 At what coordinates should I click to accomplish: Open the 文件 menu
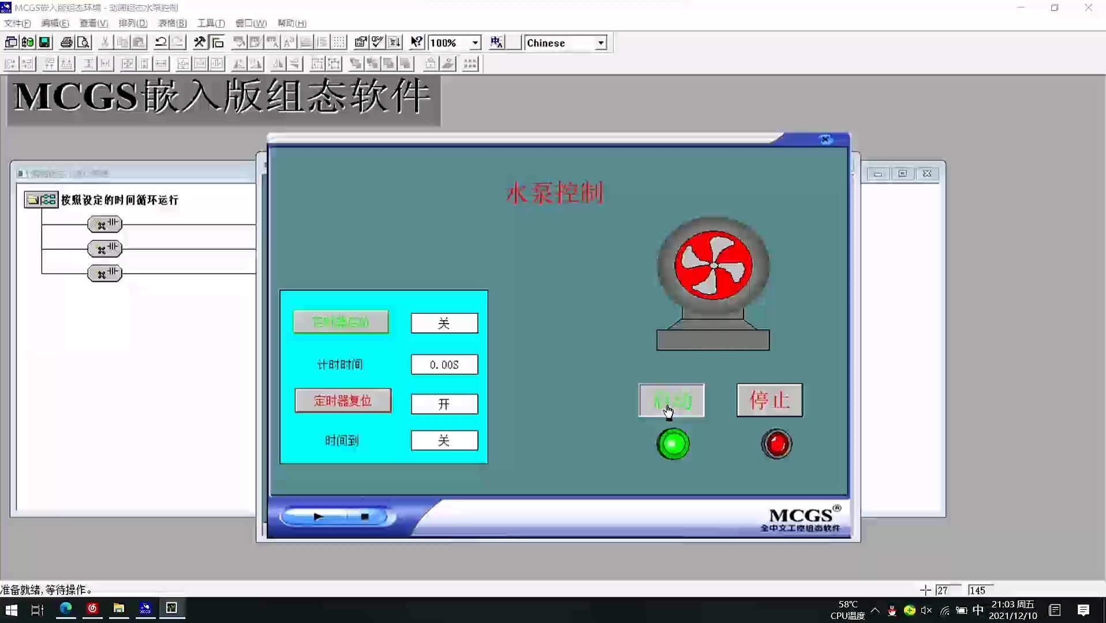(16, 23)
